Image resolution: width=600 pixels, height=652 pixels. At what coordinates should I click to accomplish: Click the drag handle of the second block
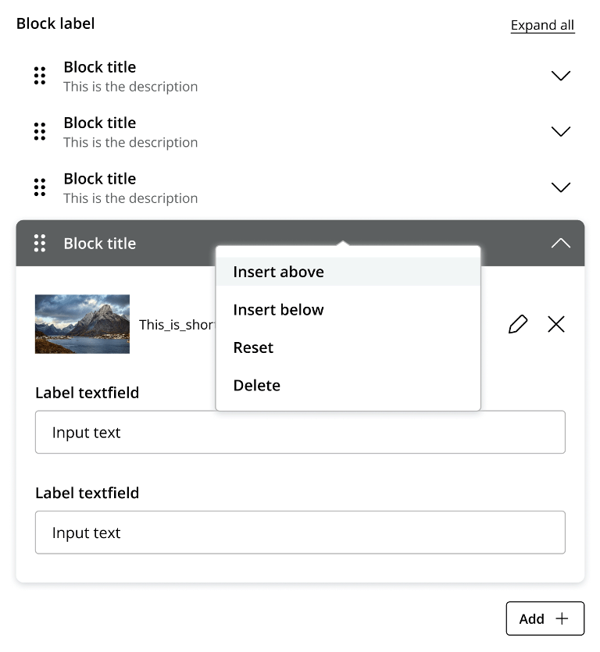click(40, 131)
